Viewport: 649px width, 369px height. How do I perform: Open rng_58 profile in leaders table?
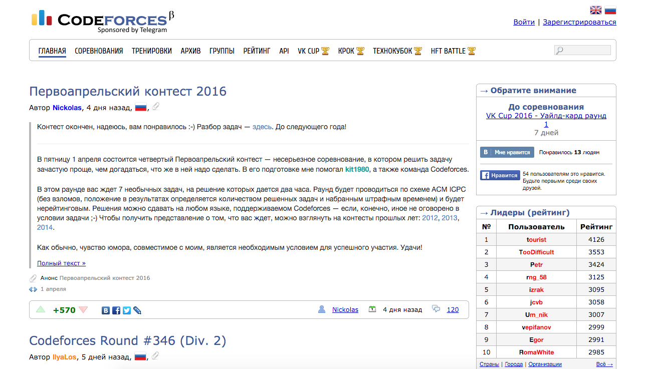(536, 277)
